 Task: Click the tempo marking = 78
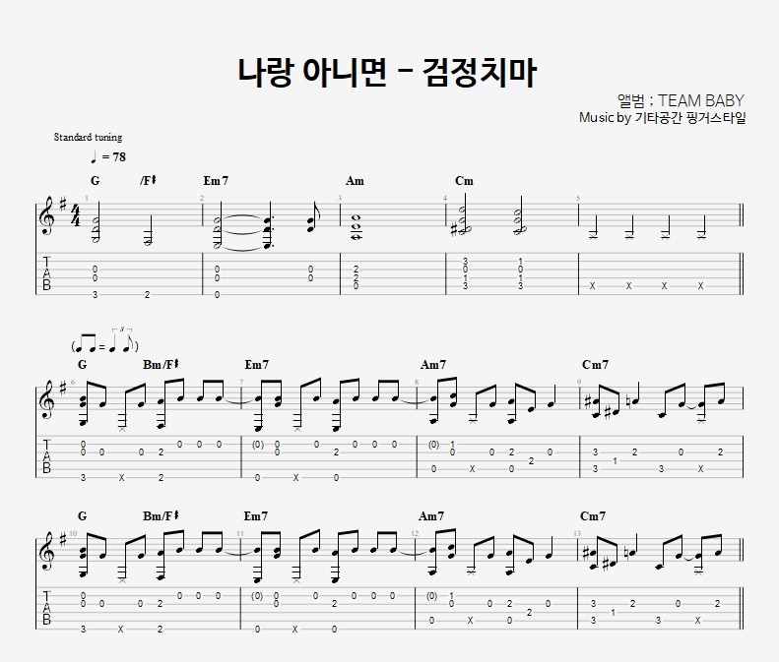coord(108,157)
